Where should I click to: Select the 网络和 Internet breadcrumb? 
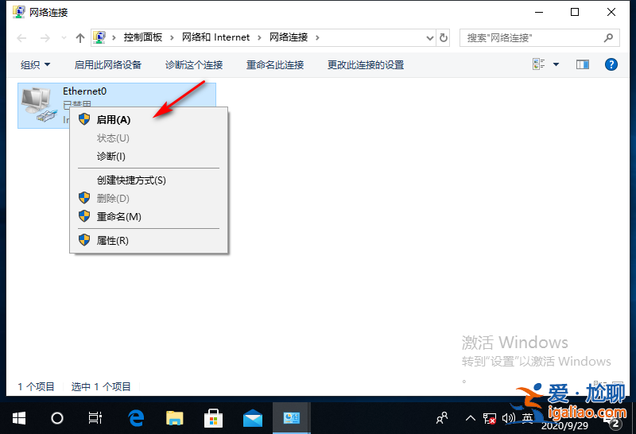[x=215, y=37]
